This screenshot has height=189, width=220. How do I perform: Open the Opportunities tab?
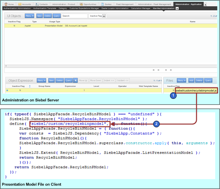coord(88,4)
